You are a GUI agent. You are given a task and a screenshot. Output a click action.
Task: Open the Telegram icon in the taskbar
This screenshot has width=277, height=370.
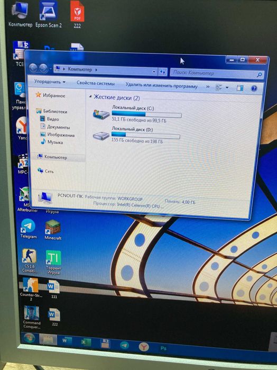(124, 346)
